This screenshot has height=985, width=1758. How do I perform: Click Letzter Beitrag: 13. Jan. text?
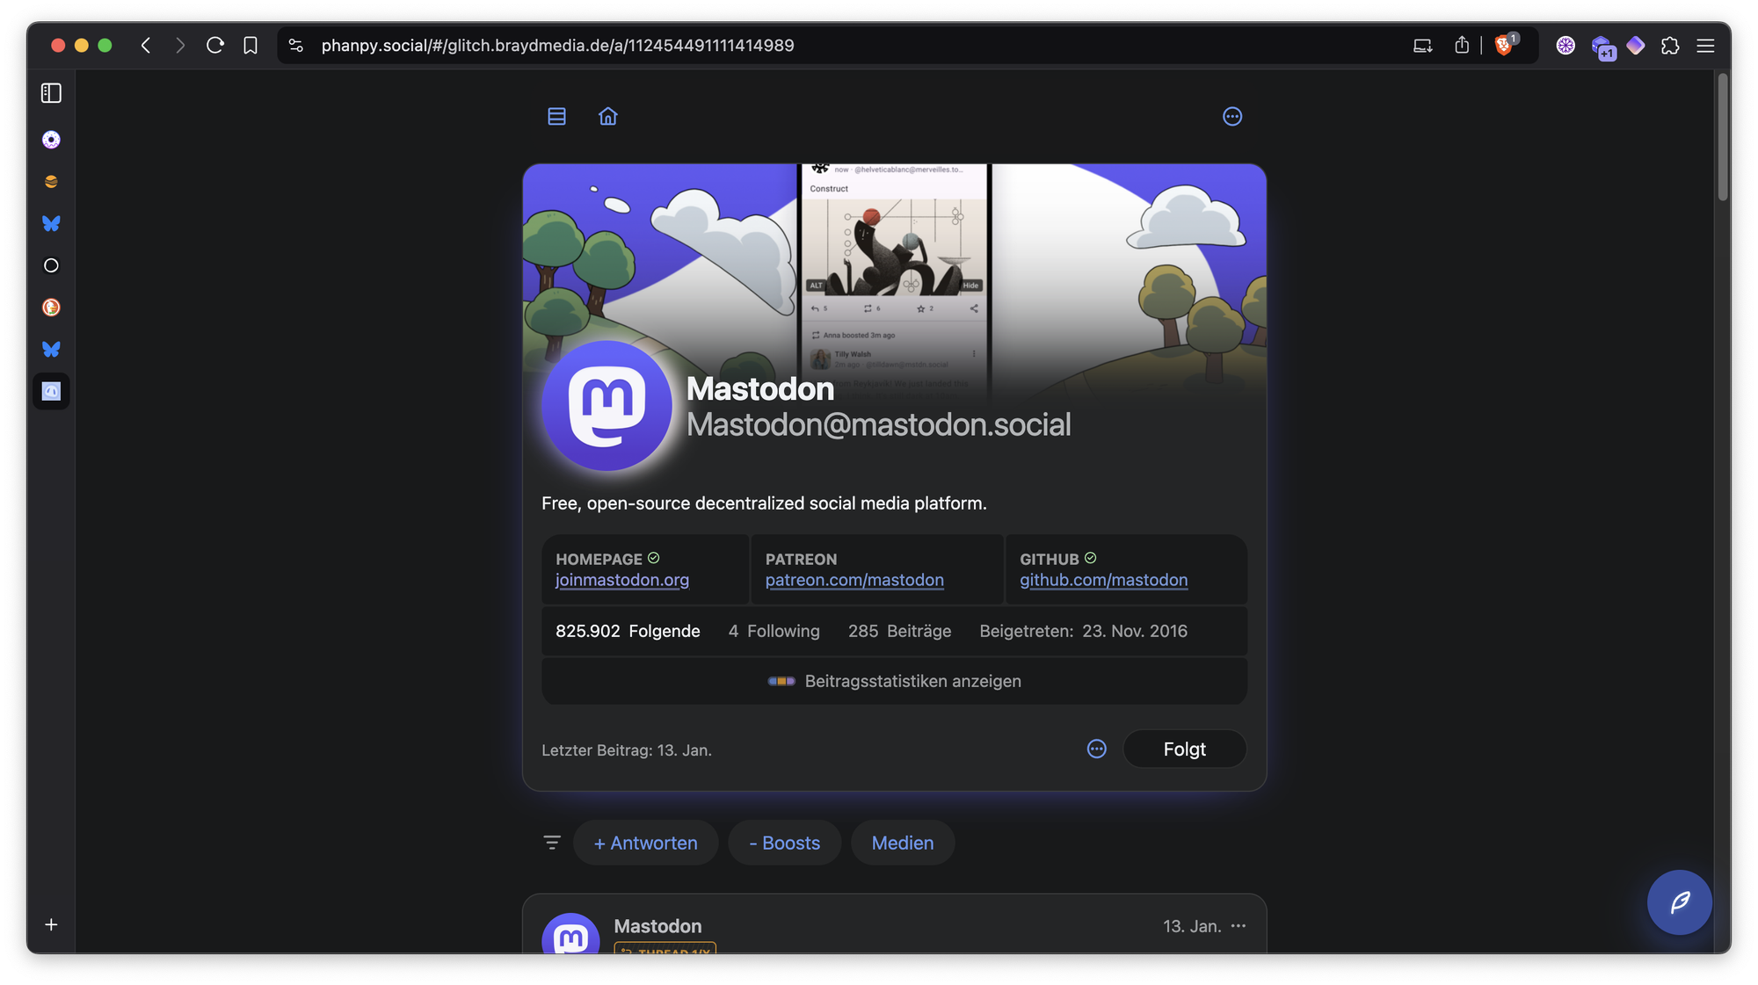pos(627,750)
